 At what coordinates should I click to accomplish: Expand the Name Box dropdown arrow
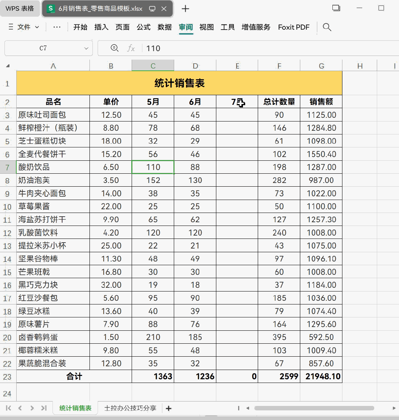point(86,49)
